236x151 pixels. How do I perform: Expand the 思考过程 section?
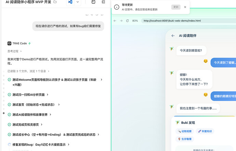[x=14, y=51]
